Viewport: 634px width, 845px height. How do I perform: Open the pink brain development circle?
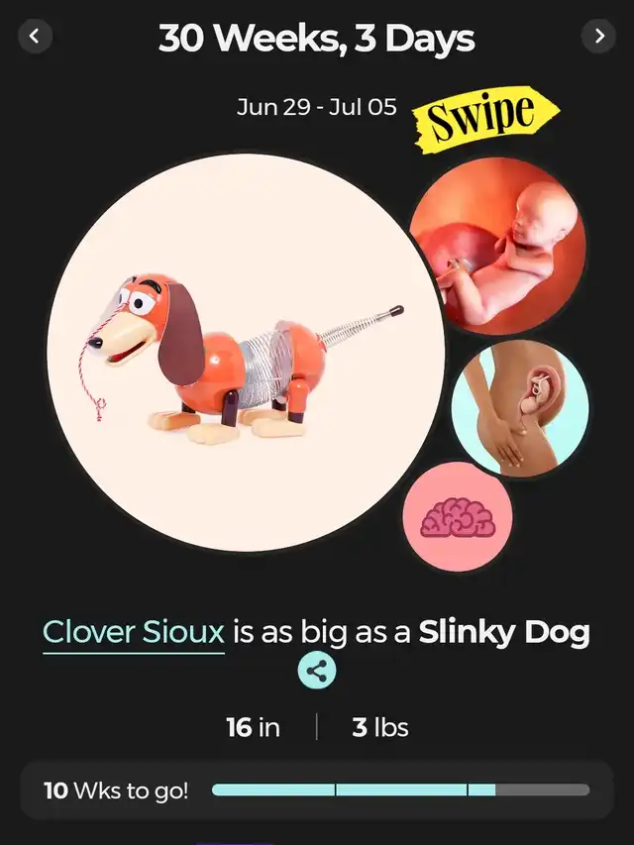(458, 517)
